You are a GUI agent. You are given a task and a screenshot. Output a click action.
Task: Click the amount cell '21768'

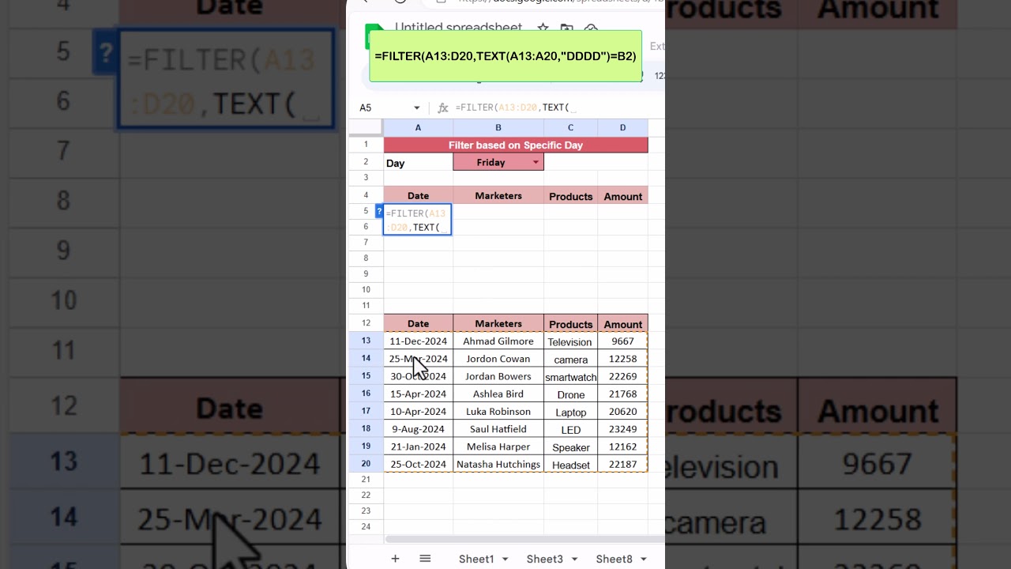(622, 394)
